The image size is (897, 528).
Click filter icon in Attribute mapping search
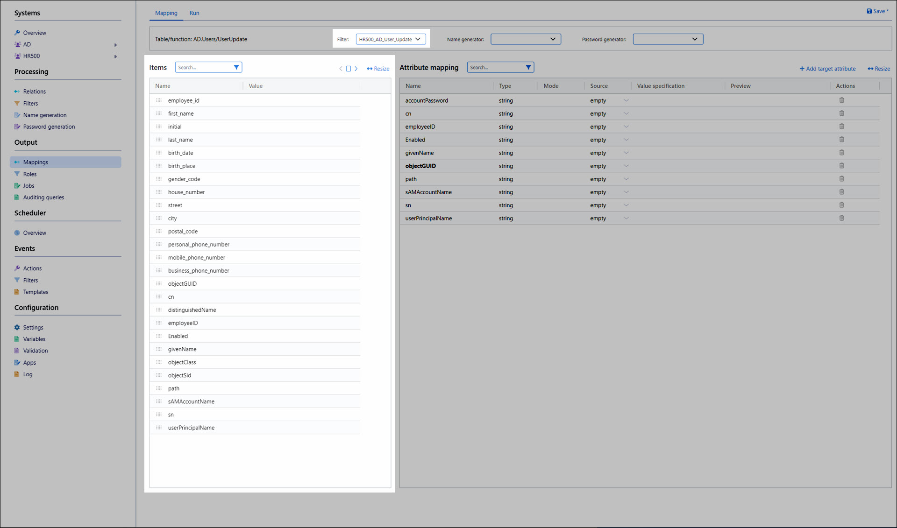tap(528, 67)
